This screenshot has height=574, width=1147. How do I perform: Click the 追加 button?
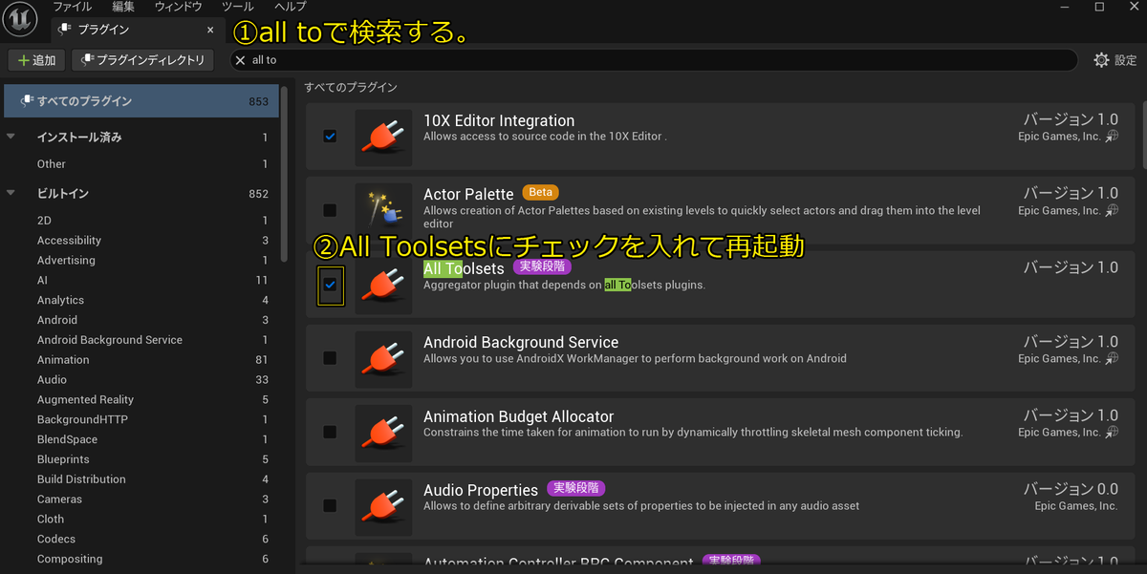[36, 60]
